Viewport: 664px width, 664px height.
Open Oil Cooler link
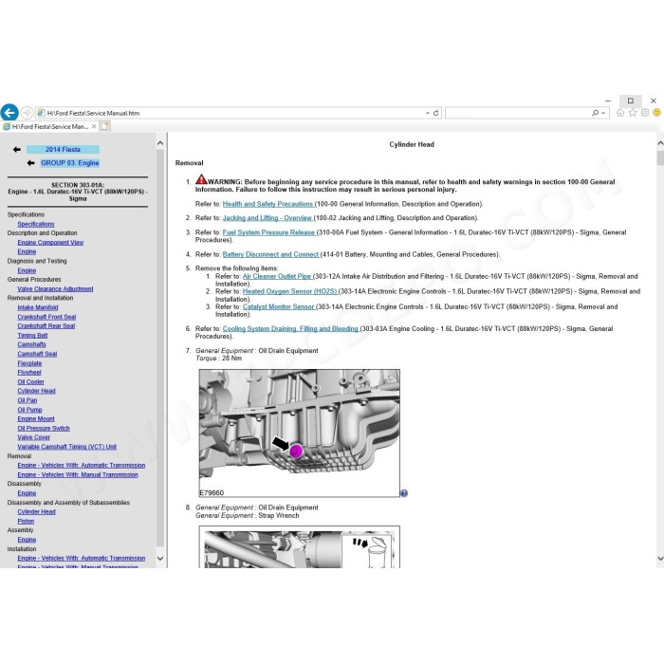[31, 382]
